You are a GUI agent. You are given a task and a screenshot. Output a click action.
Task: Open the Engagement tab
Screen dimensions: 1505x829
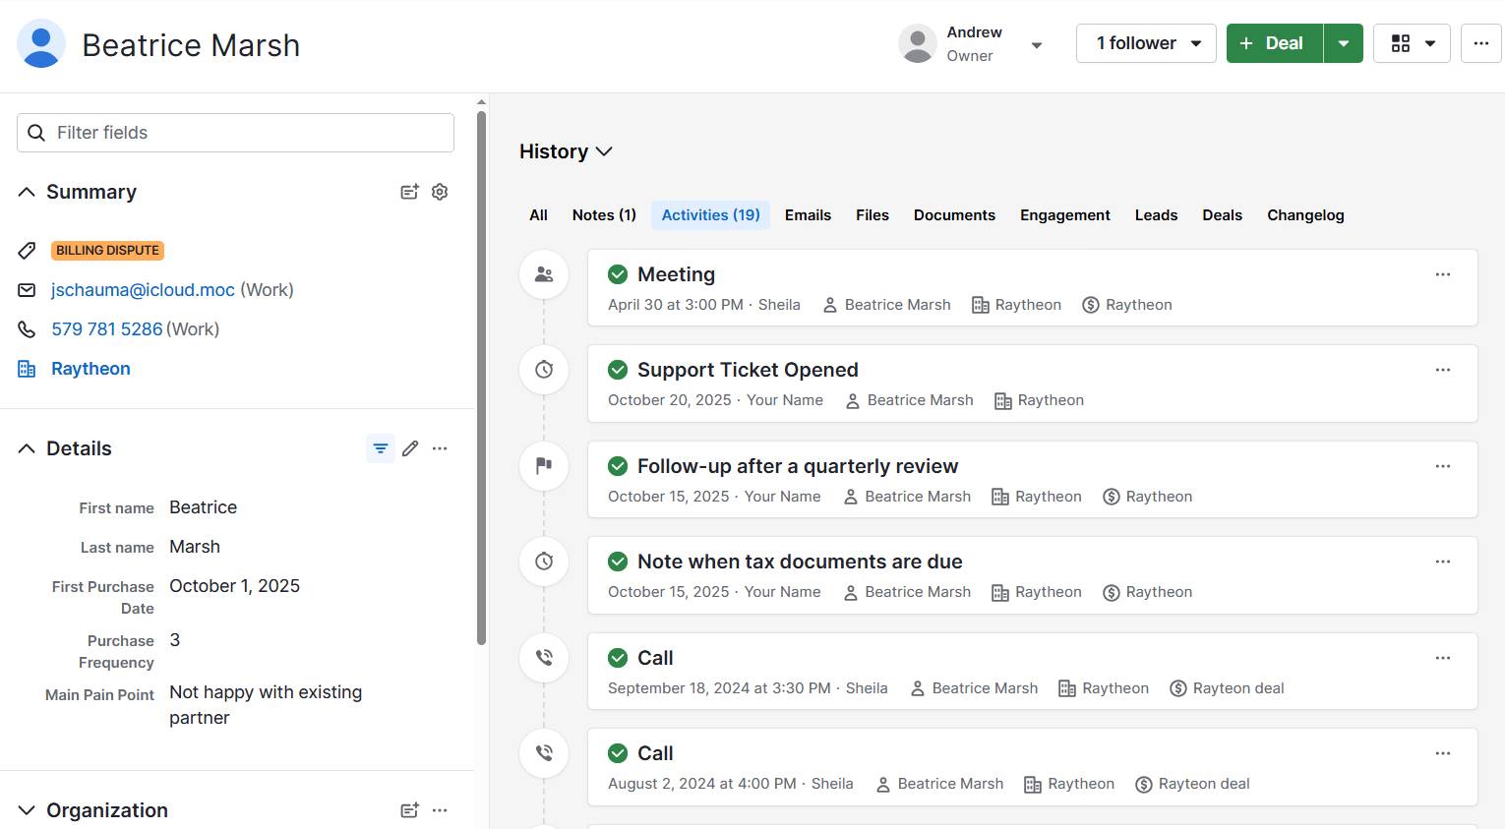click(x=1065, y=215)
